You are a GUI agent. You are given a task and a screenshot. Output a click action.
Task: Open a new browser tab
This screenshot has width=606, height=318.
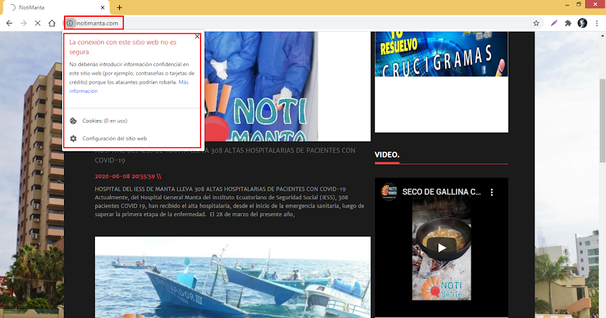(119, 7)
